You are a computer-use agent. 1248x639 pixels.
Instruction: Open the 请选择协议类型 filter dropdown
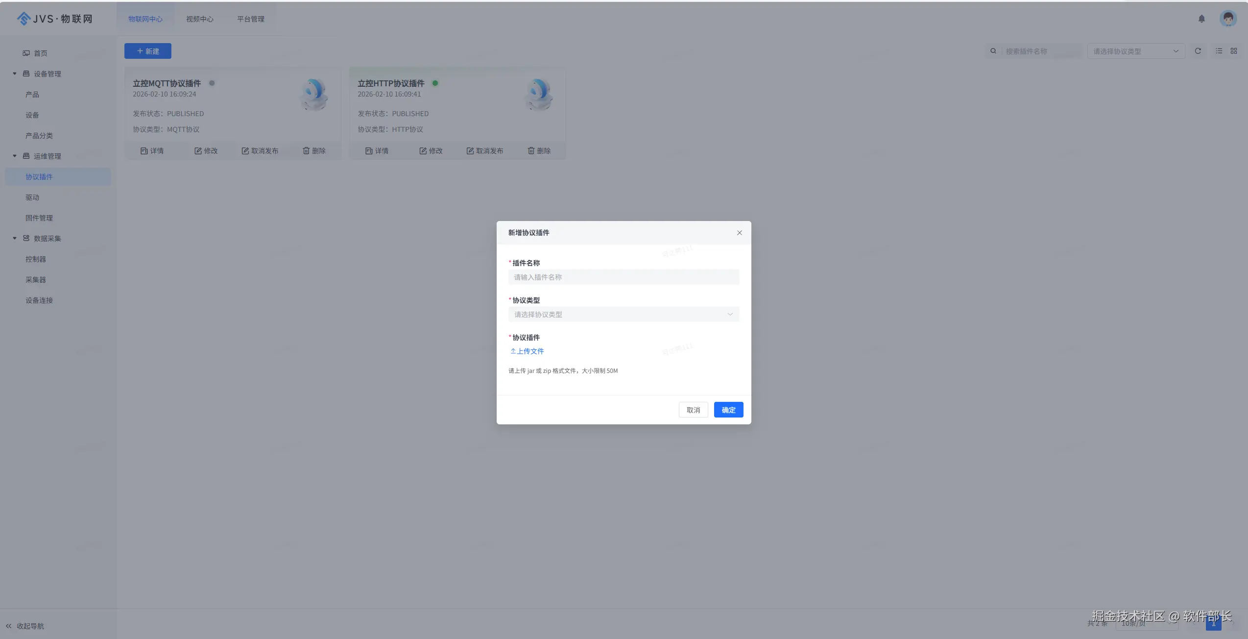pyautogui.click(x=1135, y=51)
